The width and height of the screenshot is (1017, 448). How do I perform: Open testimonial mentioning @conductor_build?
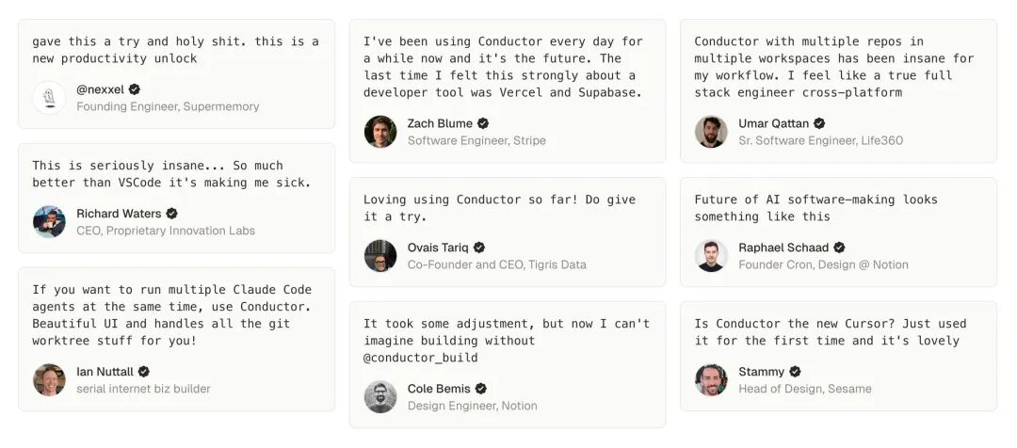(x=507, y=340)
